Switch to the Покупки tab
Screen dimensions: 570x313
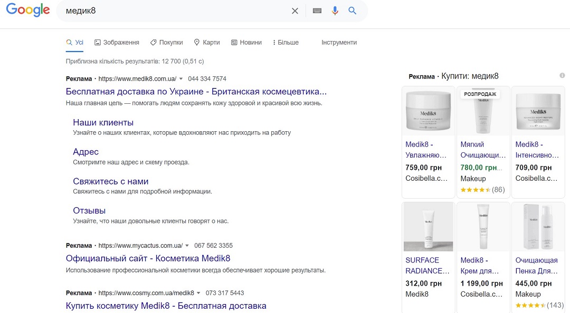[x=166, y=43]
